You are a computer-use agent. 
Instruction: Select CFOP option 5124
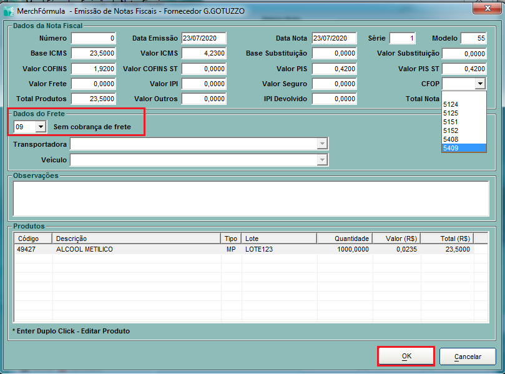pyautogui.click(x=451, y=104)
